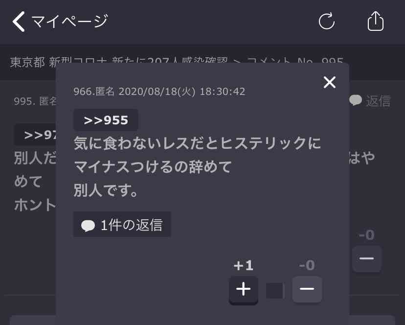Downvote comment 966 with minus button
The image size is (405, 325).
[x=307, y=289]
